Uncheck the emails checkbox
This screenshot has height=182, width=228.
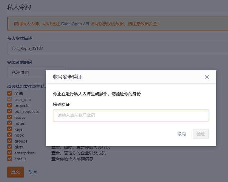tap(10, 159)
